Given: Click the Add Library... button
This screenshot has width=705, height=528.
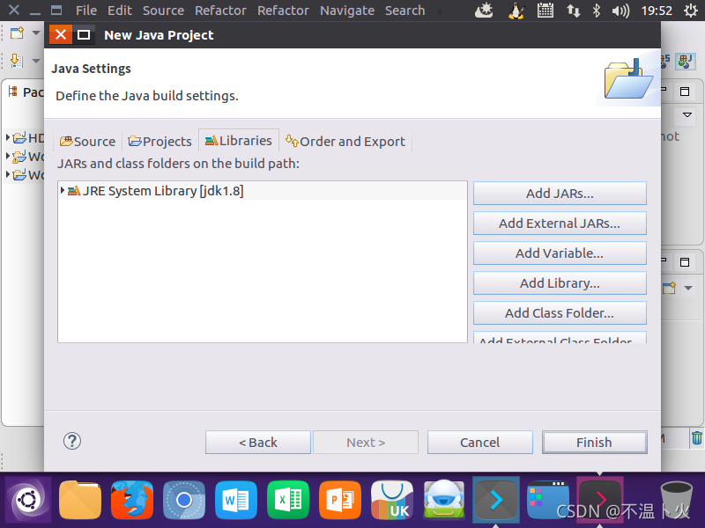Looking at the screenshot, I should [560, 283].
